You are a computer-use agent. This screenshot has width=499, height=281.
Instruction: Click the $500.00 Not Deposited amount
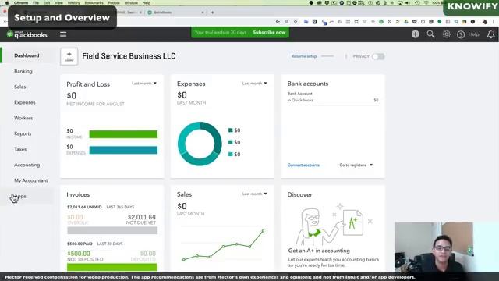pyautogui.click(x=79, y=254)
